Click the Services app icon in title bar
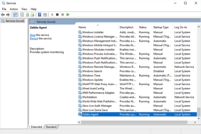The image size is (201, 134). click(x=3, y=3)
